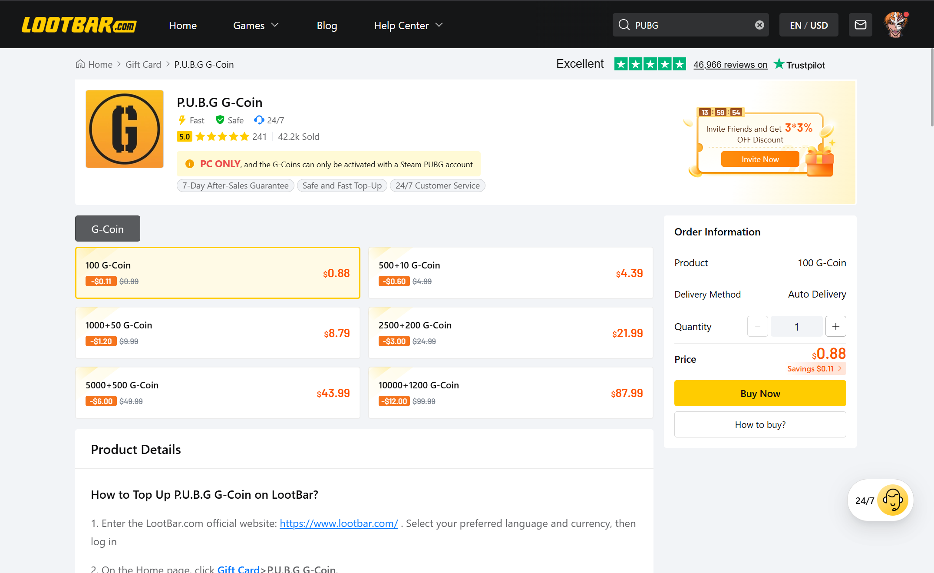
Task: Clear the PUBG search text
Action: 759,25
